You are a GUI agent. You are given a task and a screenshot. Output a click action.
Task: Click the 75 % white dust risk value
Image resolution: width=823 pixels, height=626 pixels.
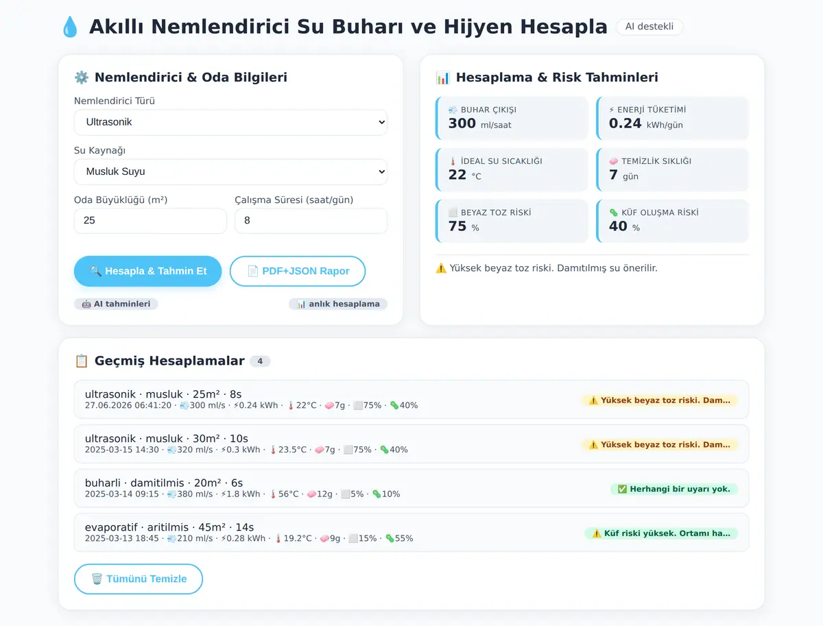point(464,227)
